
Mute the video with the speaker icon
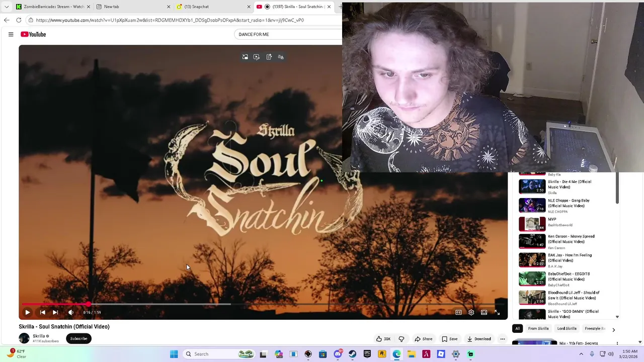71,312
